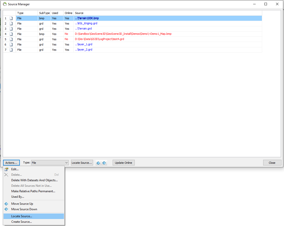
Task: Click file icon of KGL_Kriging.grd row
Action: point(11,23)
